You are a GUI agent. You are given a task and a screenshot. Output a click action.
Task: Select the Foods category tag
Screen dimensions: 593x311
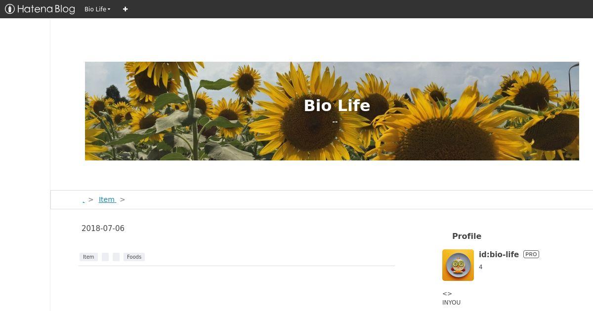(x=134, y=257)
